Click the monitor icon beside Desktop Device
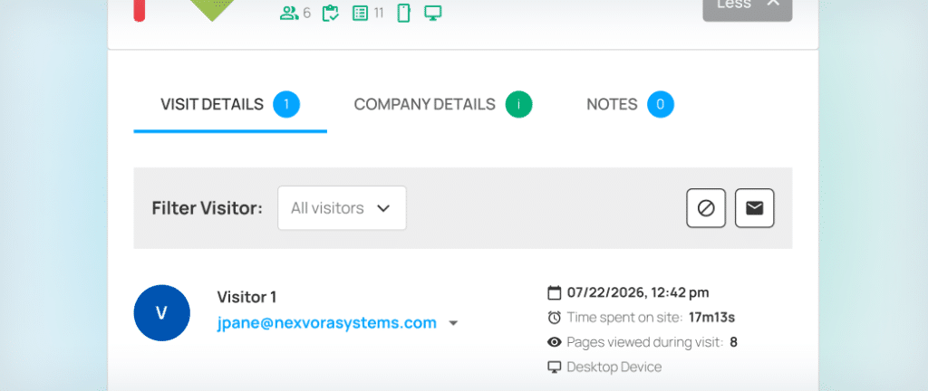 point(554,367)
